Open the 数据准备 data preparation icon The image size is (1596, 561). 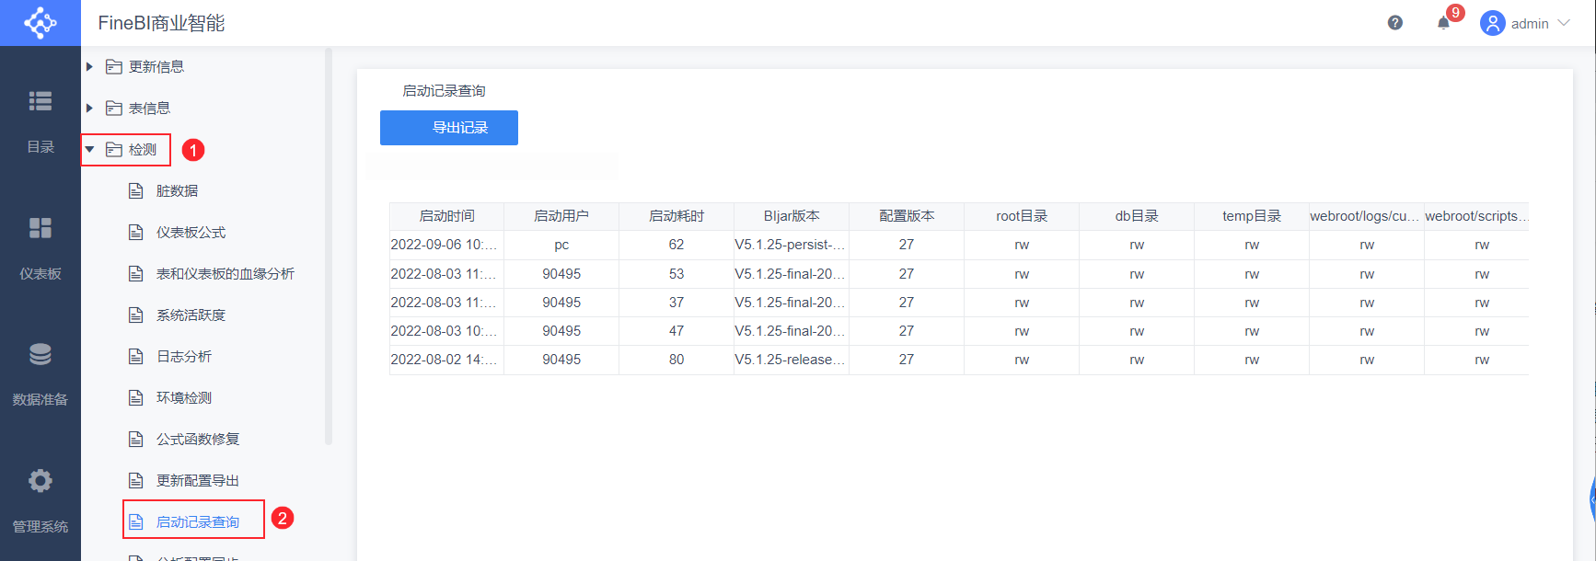click(40, 354)
